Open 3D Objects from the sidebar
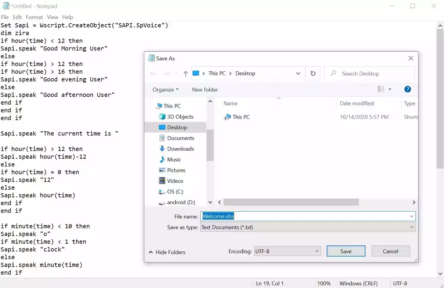444x288 pixels. click(x=180, y=117)
